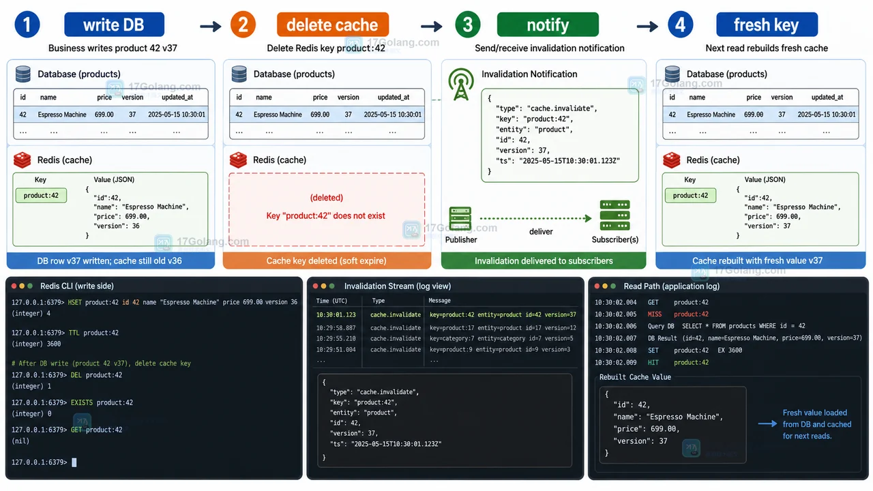Click the Invalidation Notification antenna icon

point(461,84)
